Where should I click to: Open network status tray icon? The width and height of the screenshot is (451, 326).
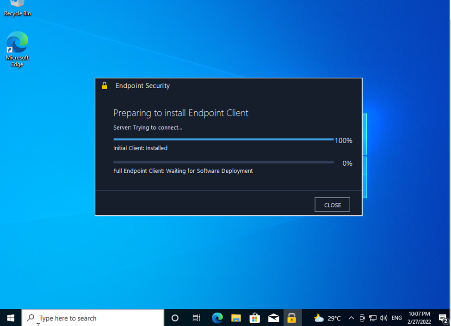(373, 318)
